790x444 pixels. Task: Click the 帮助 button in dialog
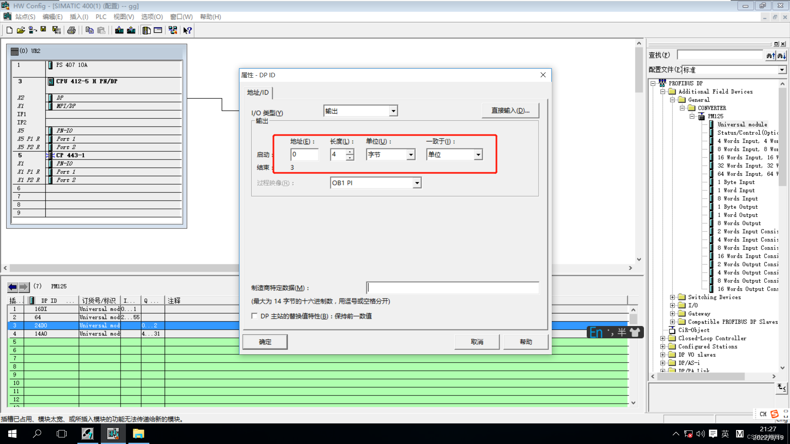(526, 342)
